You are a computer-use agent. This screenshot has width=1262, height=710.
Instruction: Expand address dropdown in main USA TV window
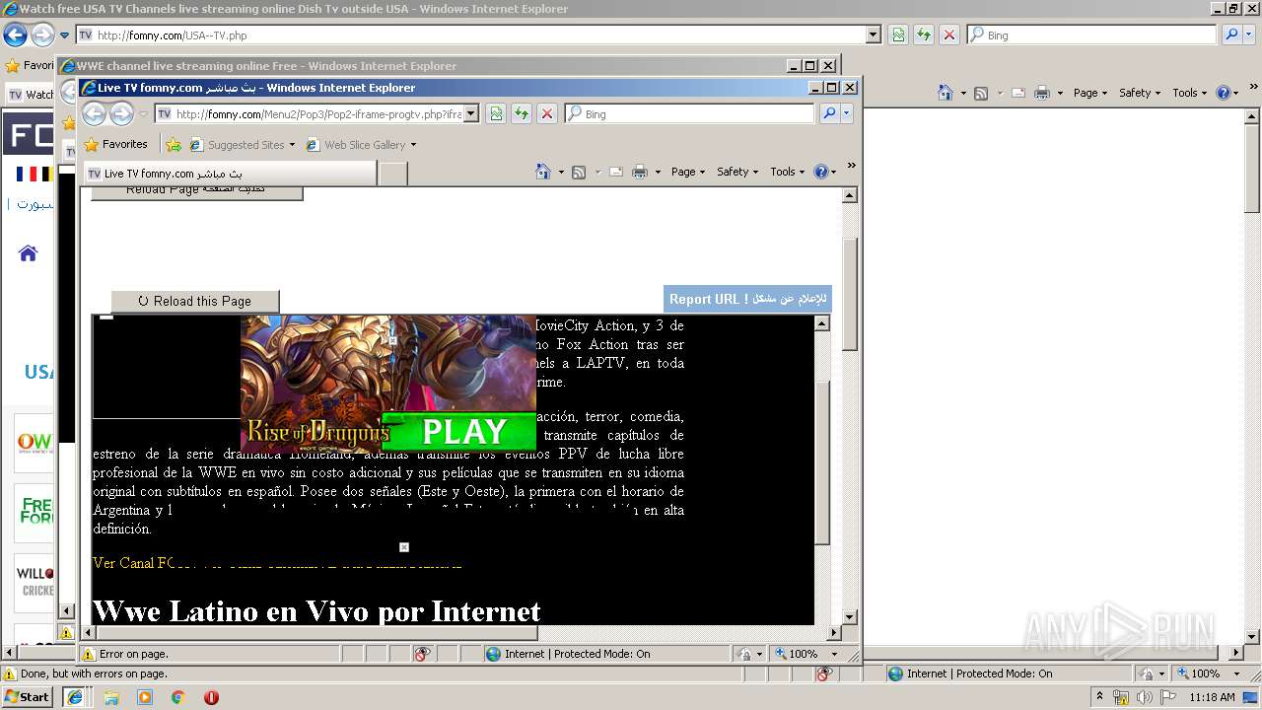(x=873, y=35)
